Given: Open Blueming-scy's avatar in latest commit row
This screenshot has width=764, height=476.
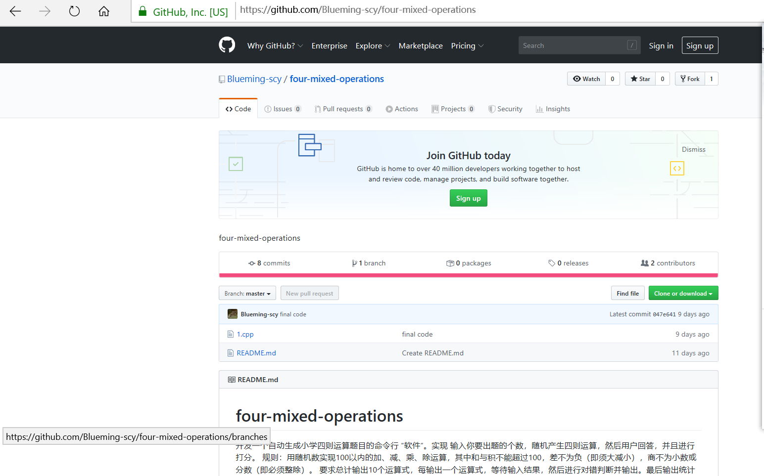Looking at the screenshot, I should pyautogui.click(x=233, y=314).
